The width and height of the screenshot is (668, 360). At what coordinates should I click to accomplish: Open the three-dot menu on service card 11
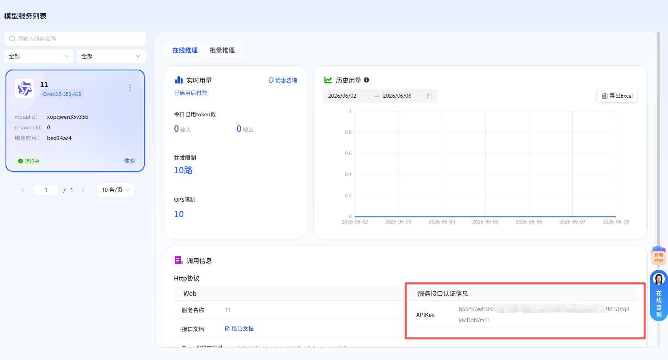coord(130,88)
